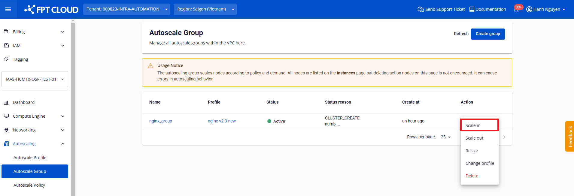Open the Region Saigon dropdown
Image resolution: width=574 pixels, height=196 pixels.
pos(205,9)
